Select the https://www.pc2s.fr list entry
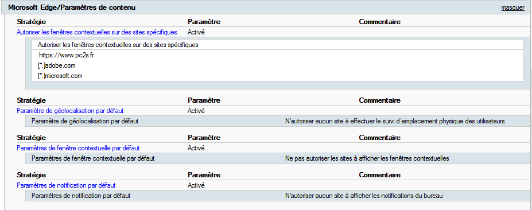532x210 pixels. click(65, 55)
